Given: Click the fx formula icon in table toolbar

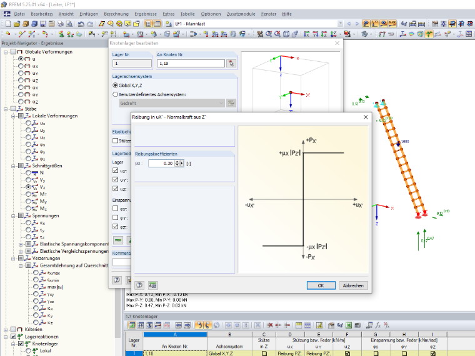Looking at the screenshot, I should point(377,325).
